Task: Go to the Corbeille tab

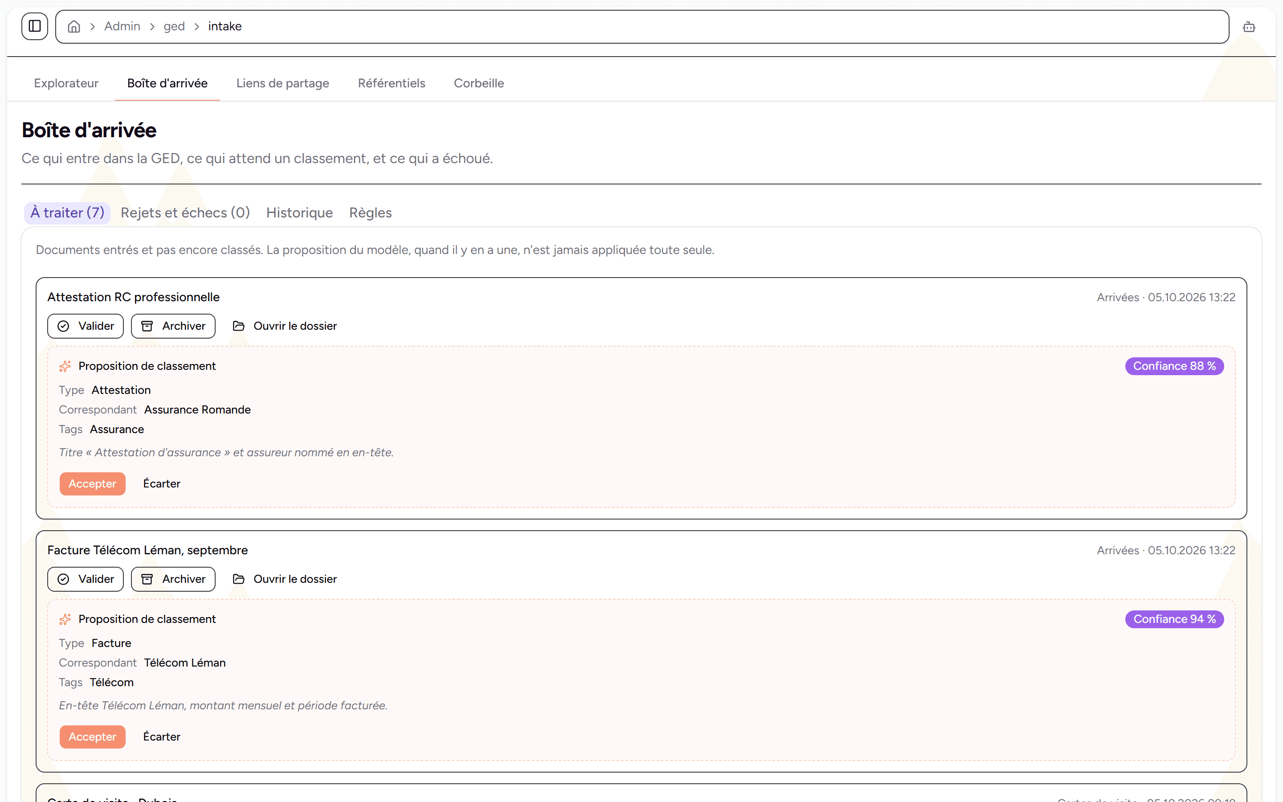Action: tap(479, 83)
